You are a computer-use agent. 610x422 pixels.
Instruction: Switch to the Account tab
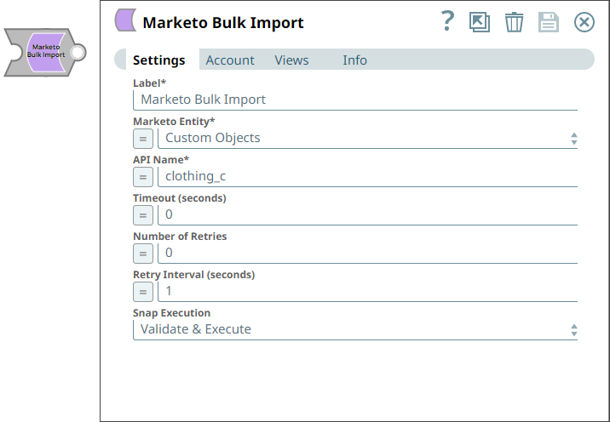point(230,60)
